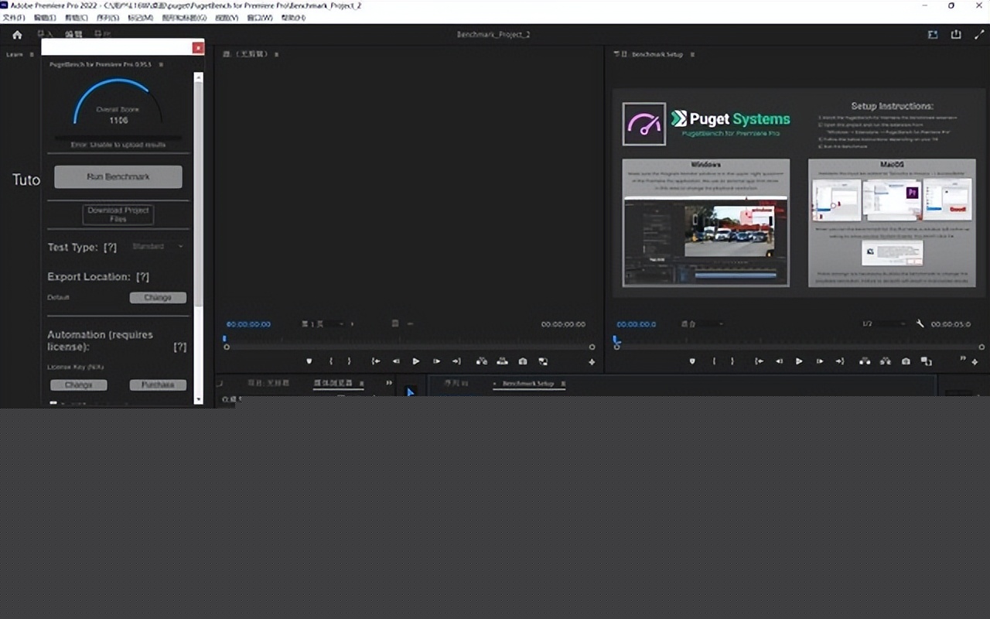Screen dimensions: 990x619
Task: Go to In point in Program monitor
Action: pyautogui.click(x=759, y=361)
